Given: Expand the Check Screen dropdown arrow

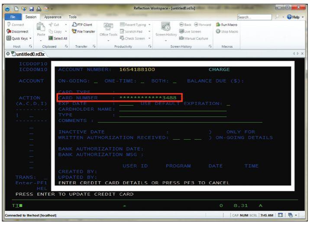Looking at the screenshot, I should 149,39.
